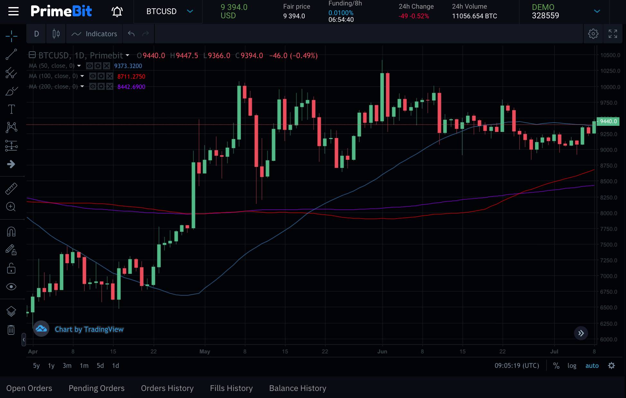The height and width of the screenshot is (398, 626).
Task: Open the Indicators panel
Action: point(94,34)
